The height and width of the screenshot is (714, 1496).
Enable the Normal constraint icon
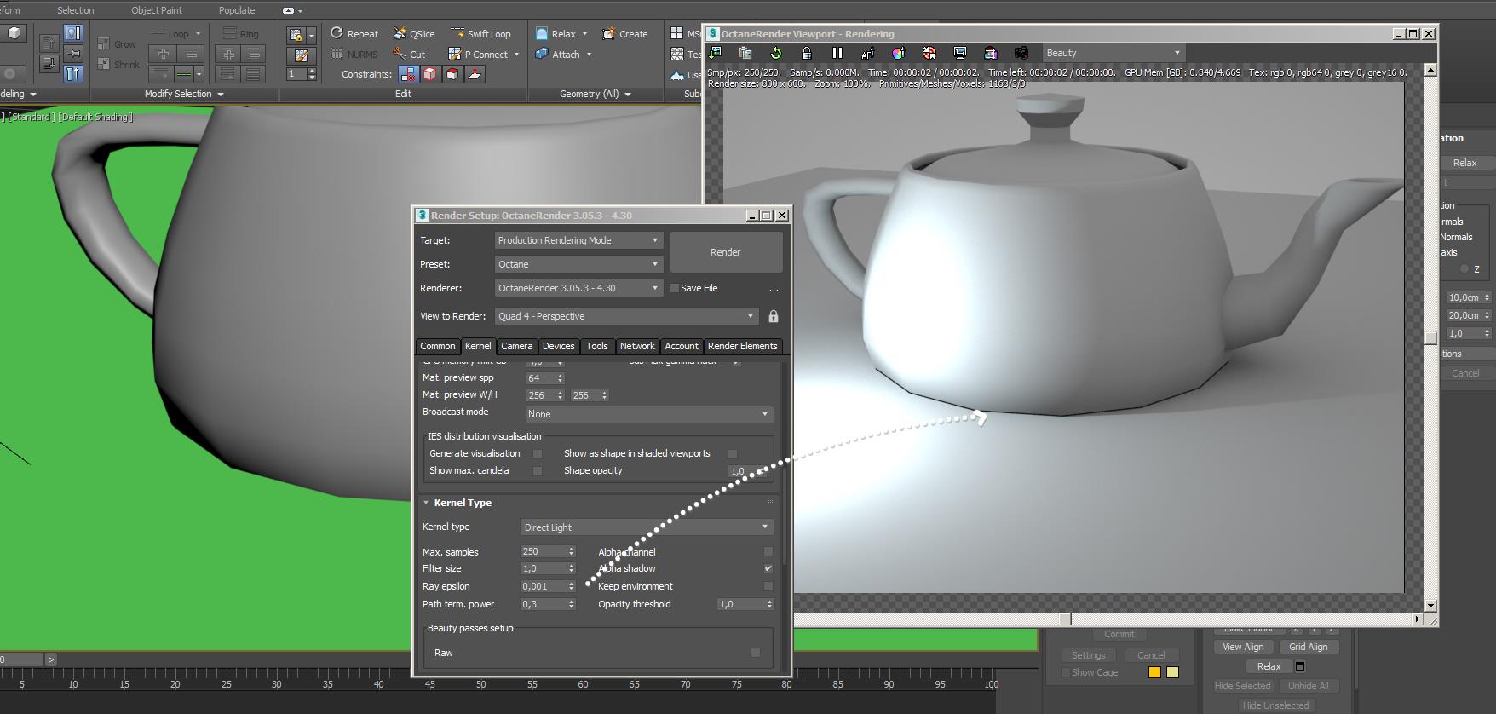[x=475, y=74]
